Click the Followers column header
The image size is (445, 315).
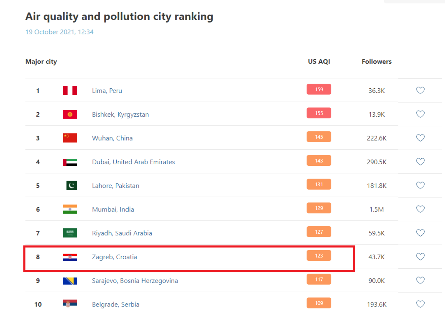pos(376,62)
